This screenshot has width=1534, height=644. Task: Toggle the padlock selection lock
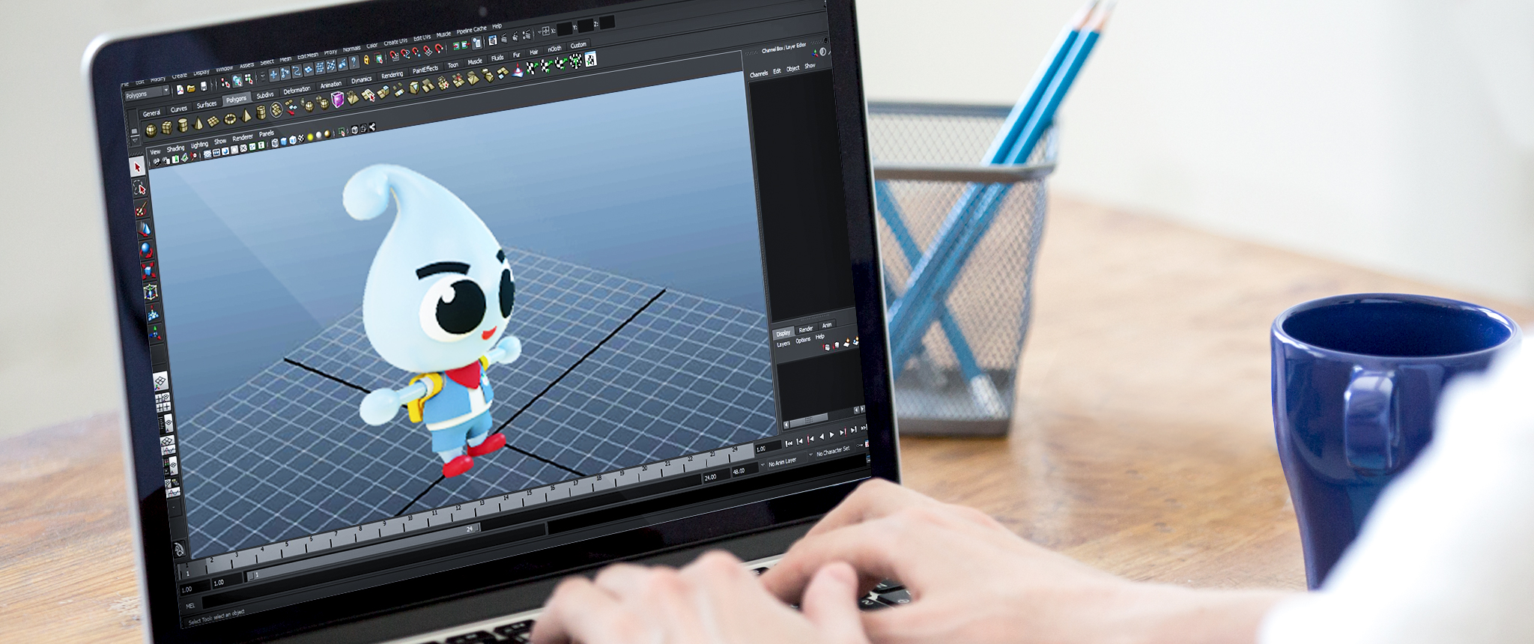pos(366,60)
